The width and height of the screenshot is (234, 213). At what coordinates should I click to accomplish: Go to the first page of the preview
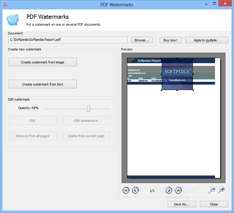click(126, 190)
